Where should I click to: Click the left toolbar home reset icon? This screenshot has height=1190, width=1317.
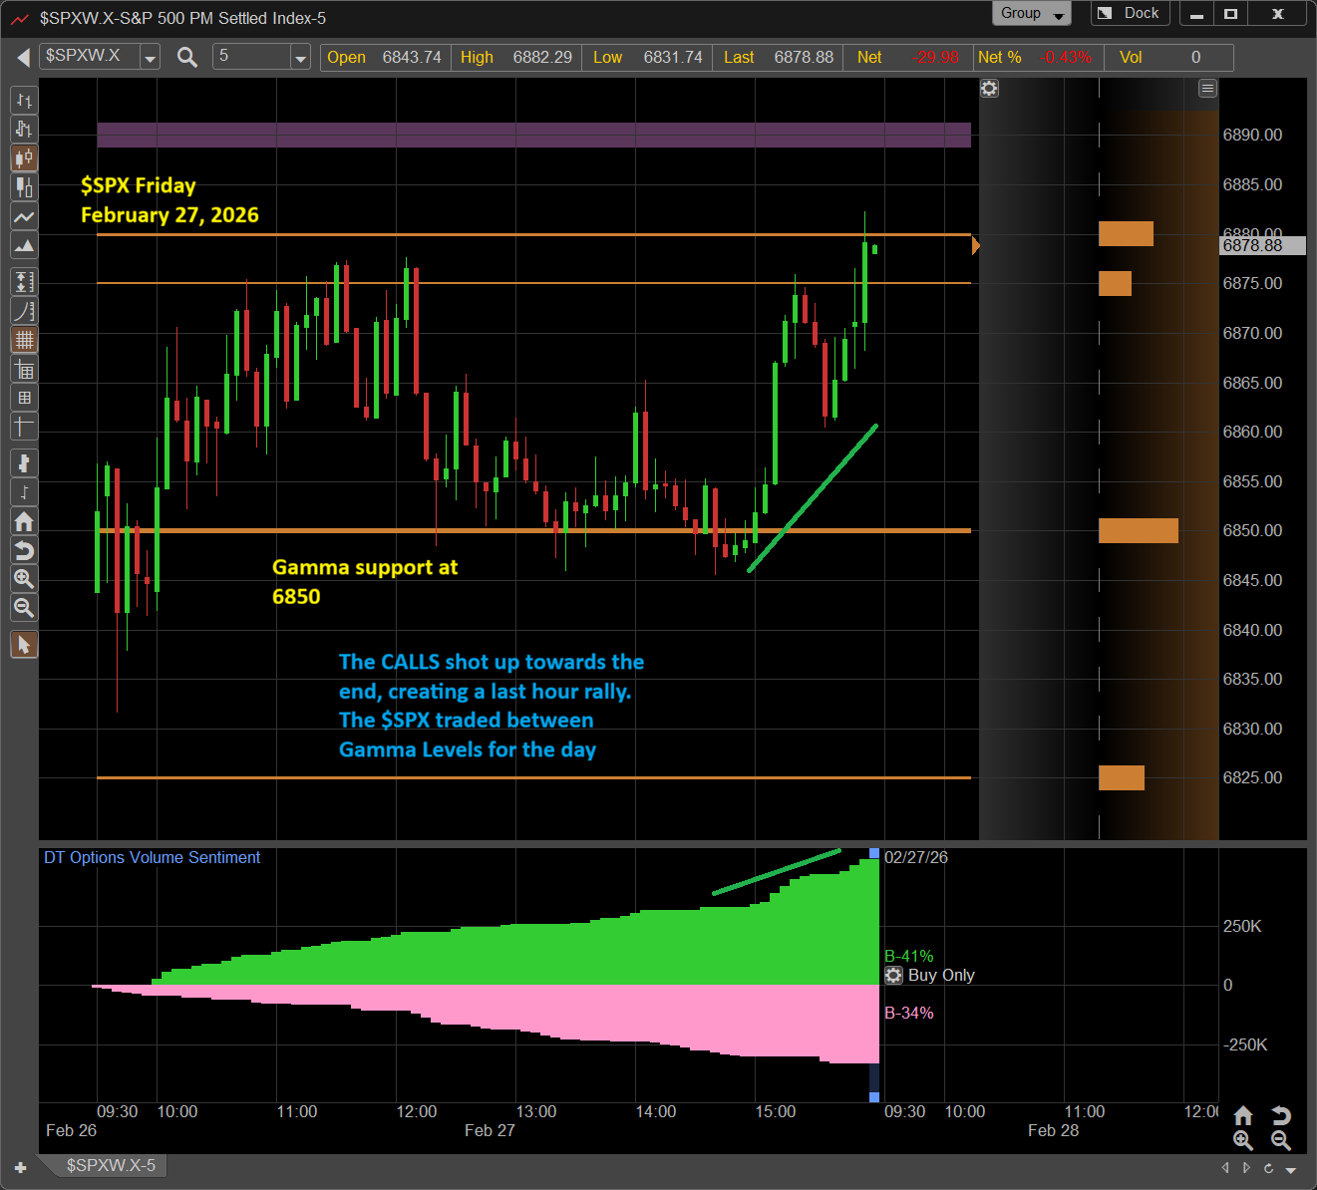pos(24,521)
